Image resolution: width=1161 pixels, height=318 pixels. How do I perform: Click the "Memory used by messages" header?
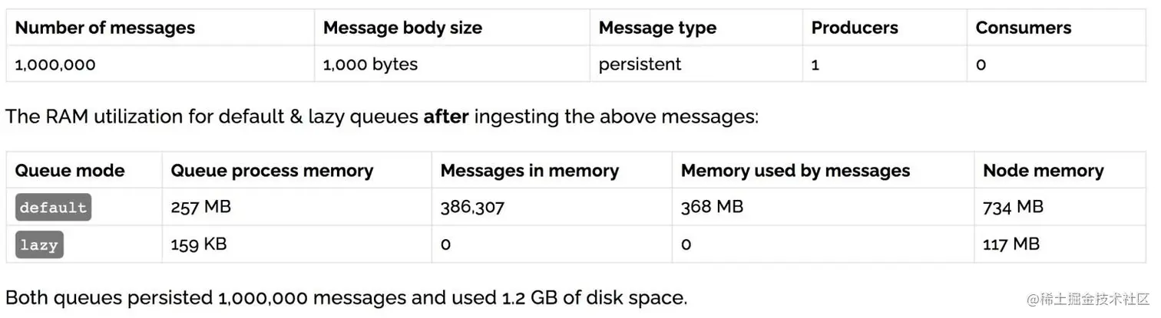coord(795,171)
